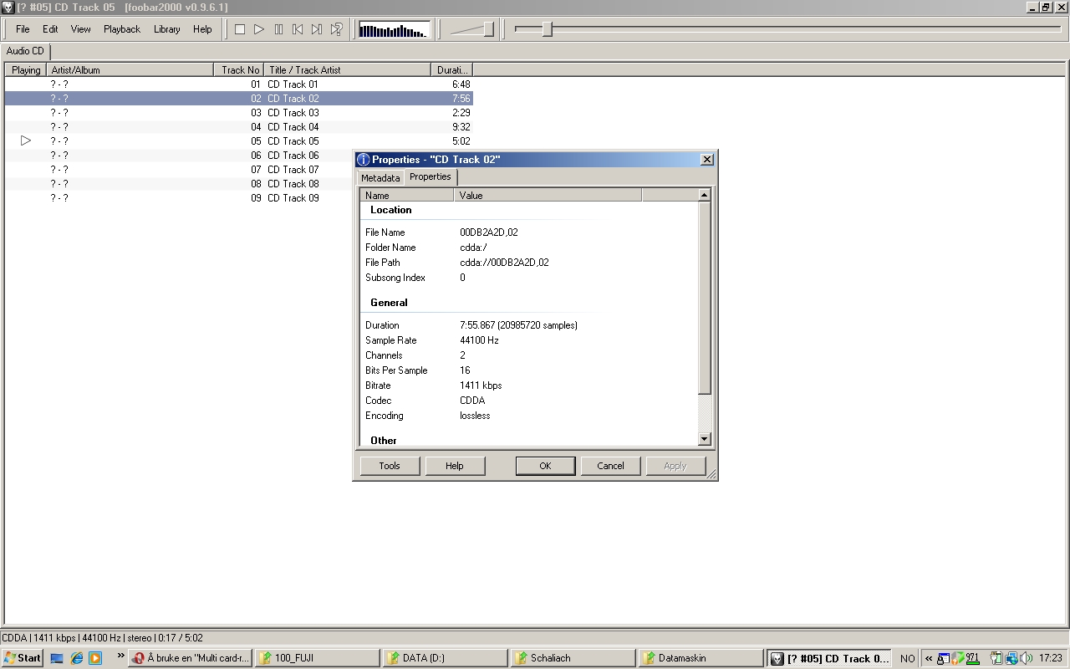The width and height of the screenshot is (1070, 669).
Task: Click the Sample Rate value 44100 Hz
Action: 479,340
